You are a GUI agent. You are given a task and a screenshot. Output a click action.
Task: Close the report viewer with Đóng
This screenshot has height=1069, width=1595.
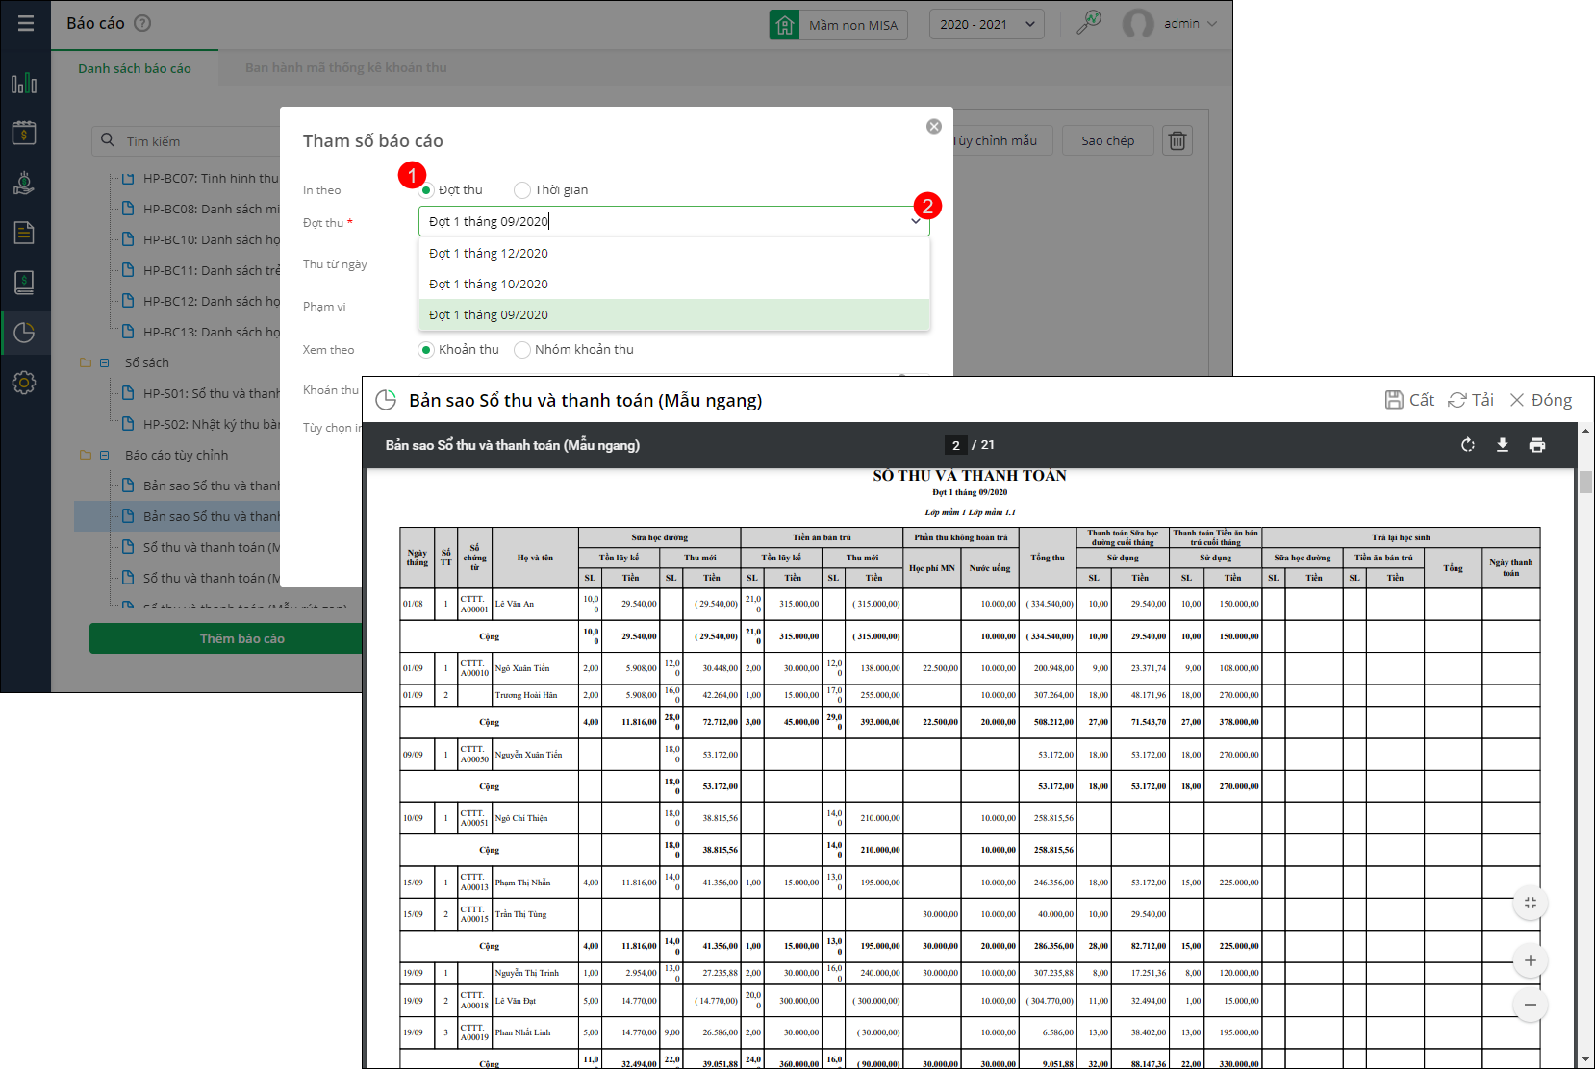(1541, 400)
